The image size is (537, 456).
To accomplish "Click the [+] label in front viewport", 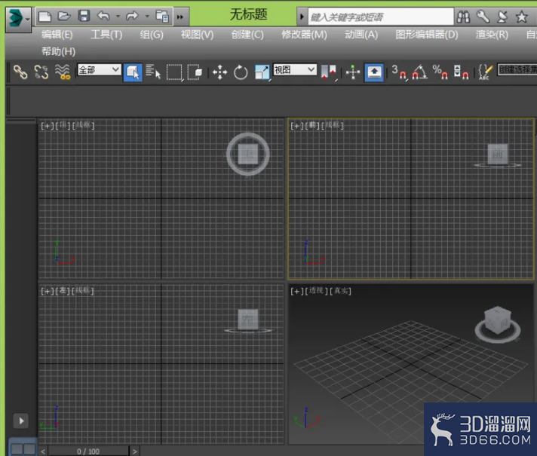I will click(x=296, y=126).
